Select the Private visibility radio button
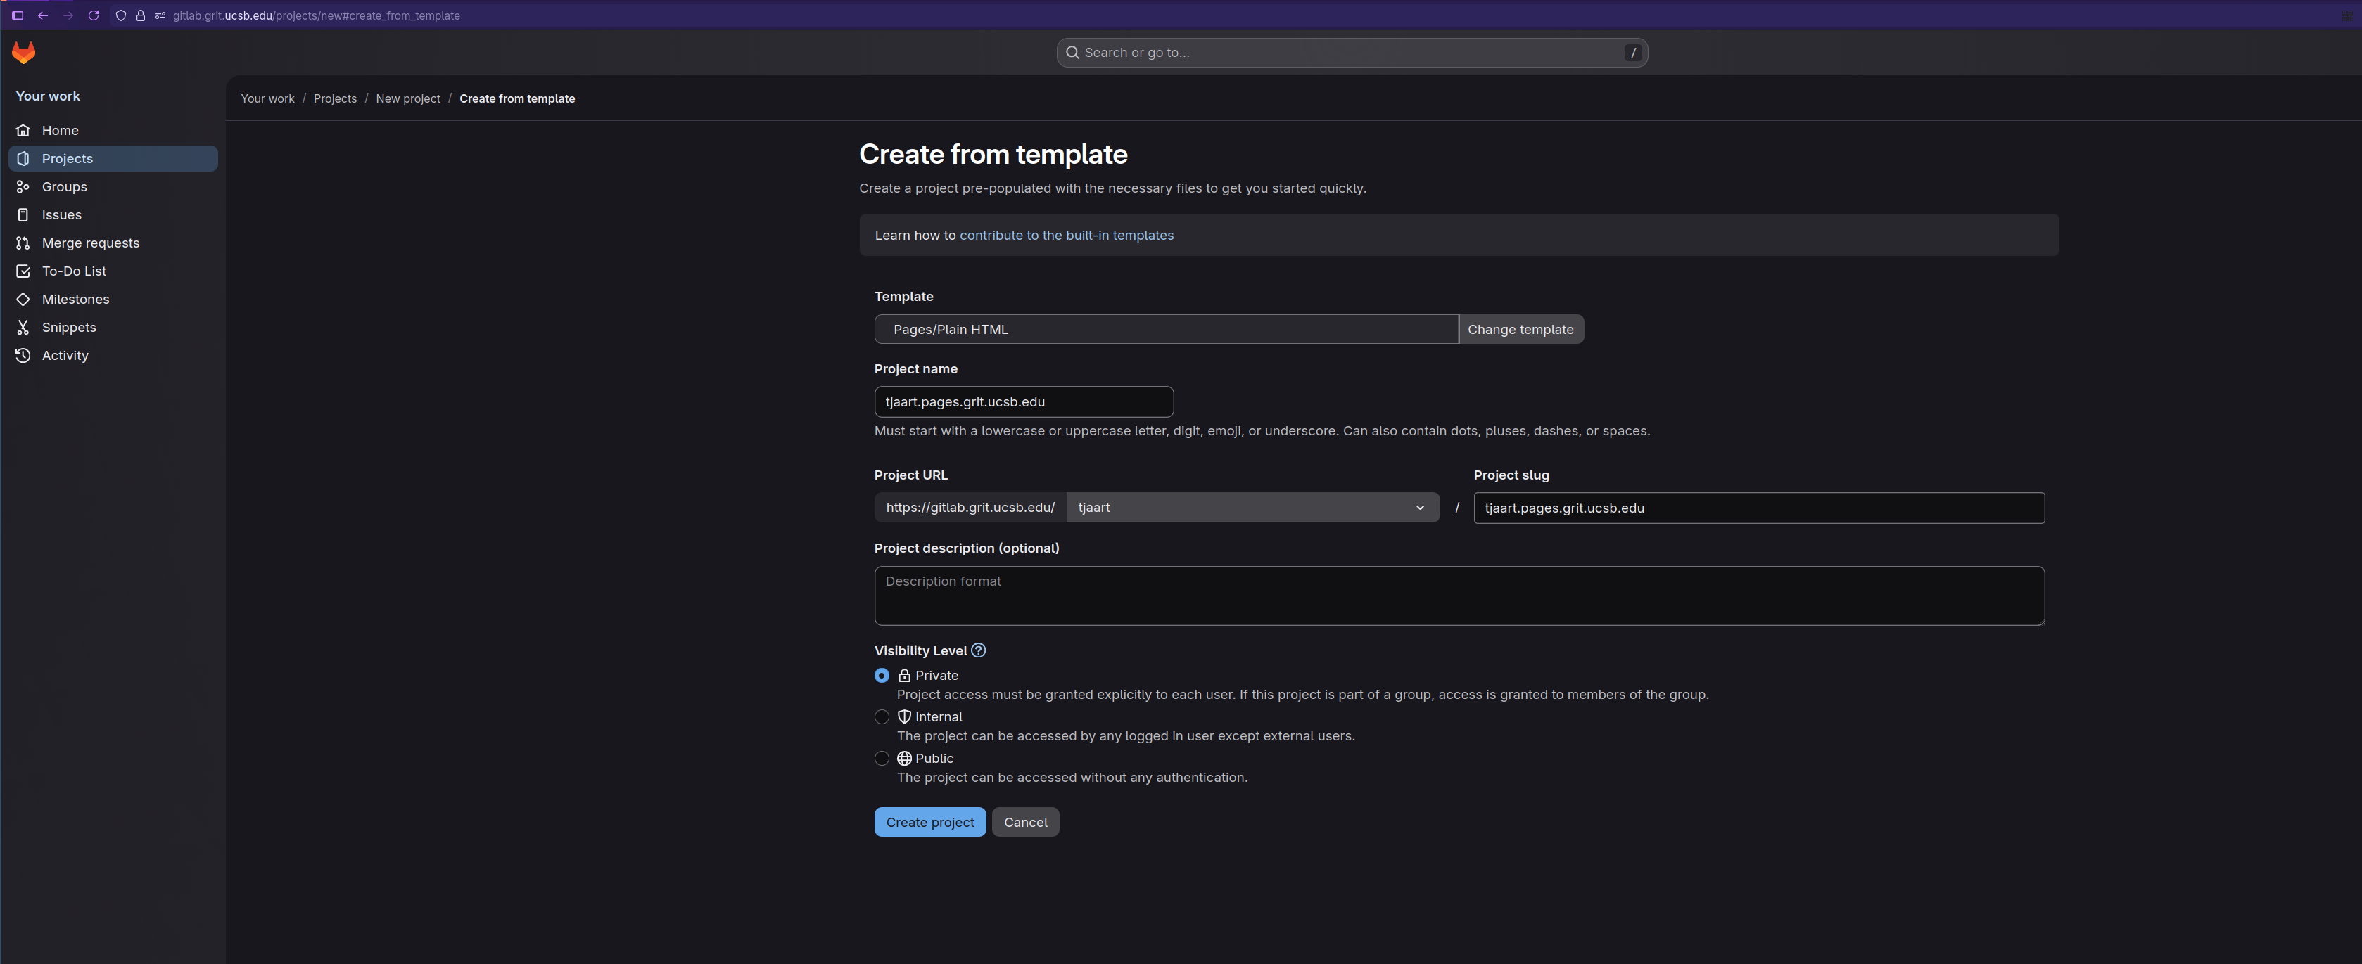The height and width of the screenshot is (964, 2362). (882, 675)
